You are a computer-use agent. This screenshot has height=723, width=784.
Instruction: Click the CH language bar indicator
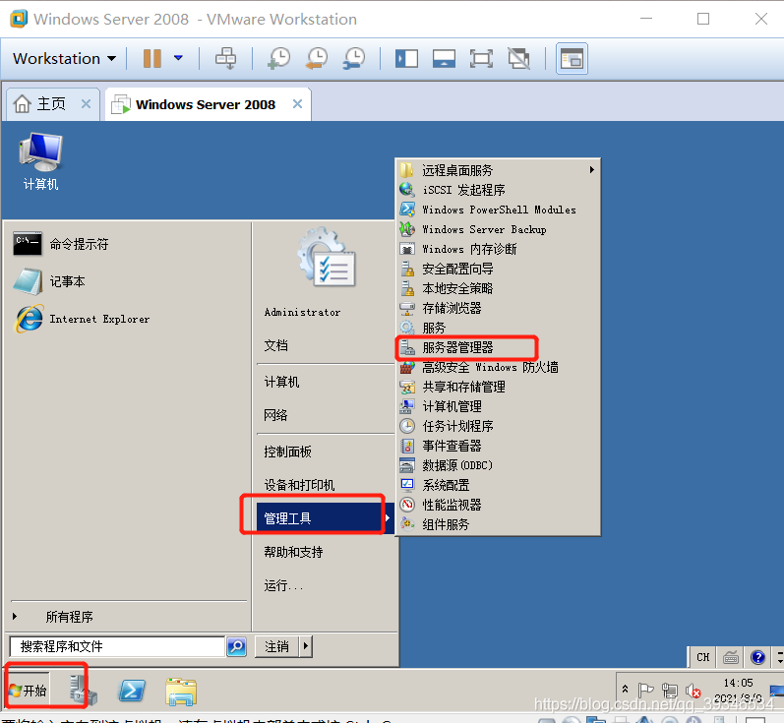pyautogui.click(x=703, y=657)
